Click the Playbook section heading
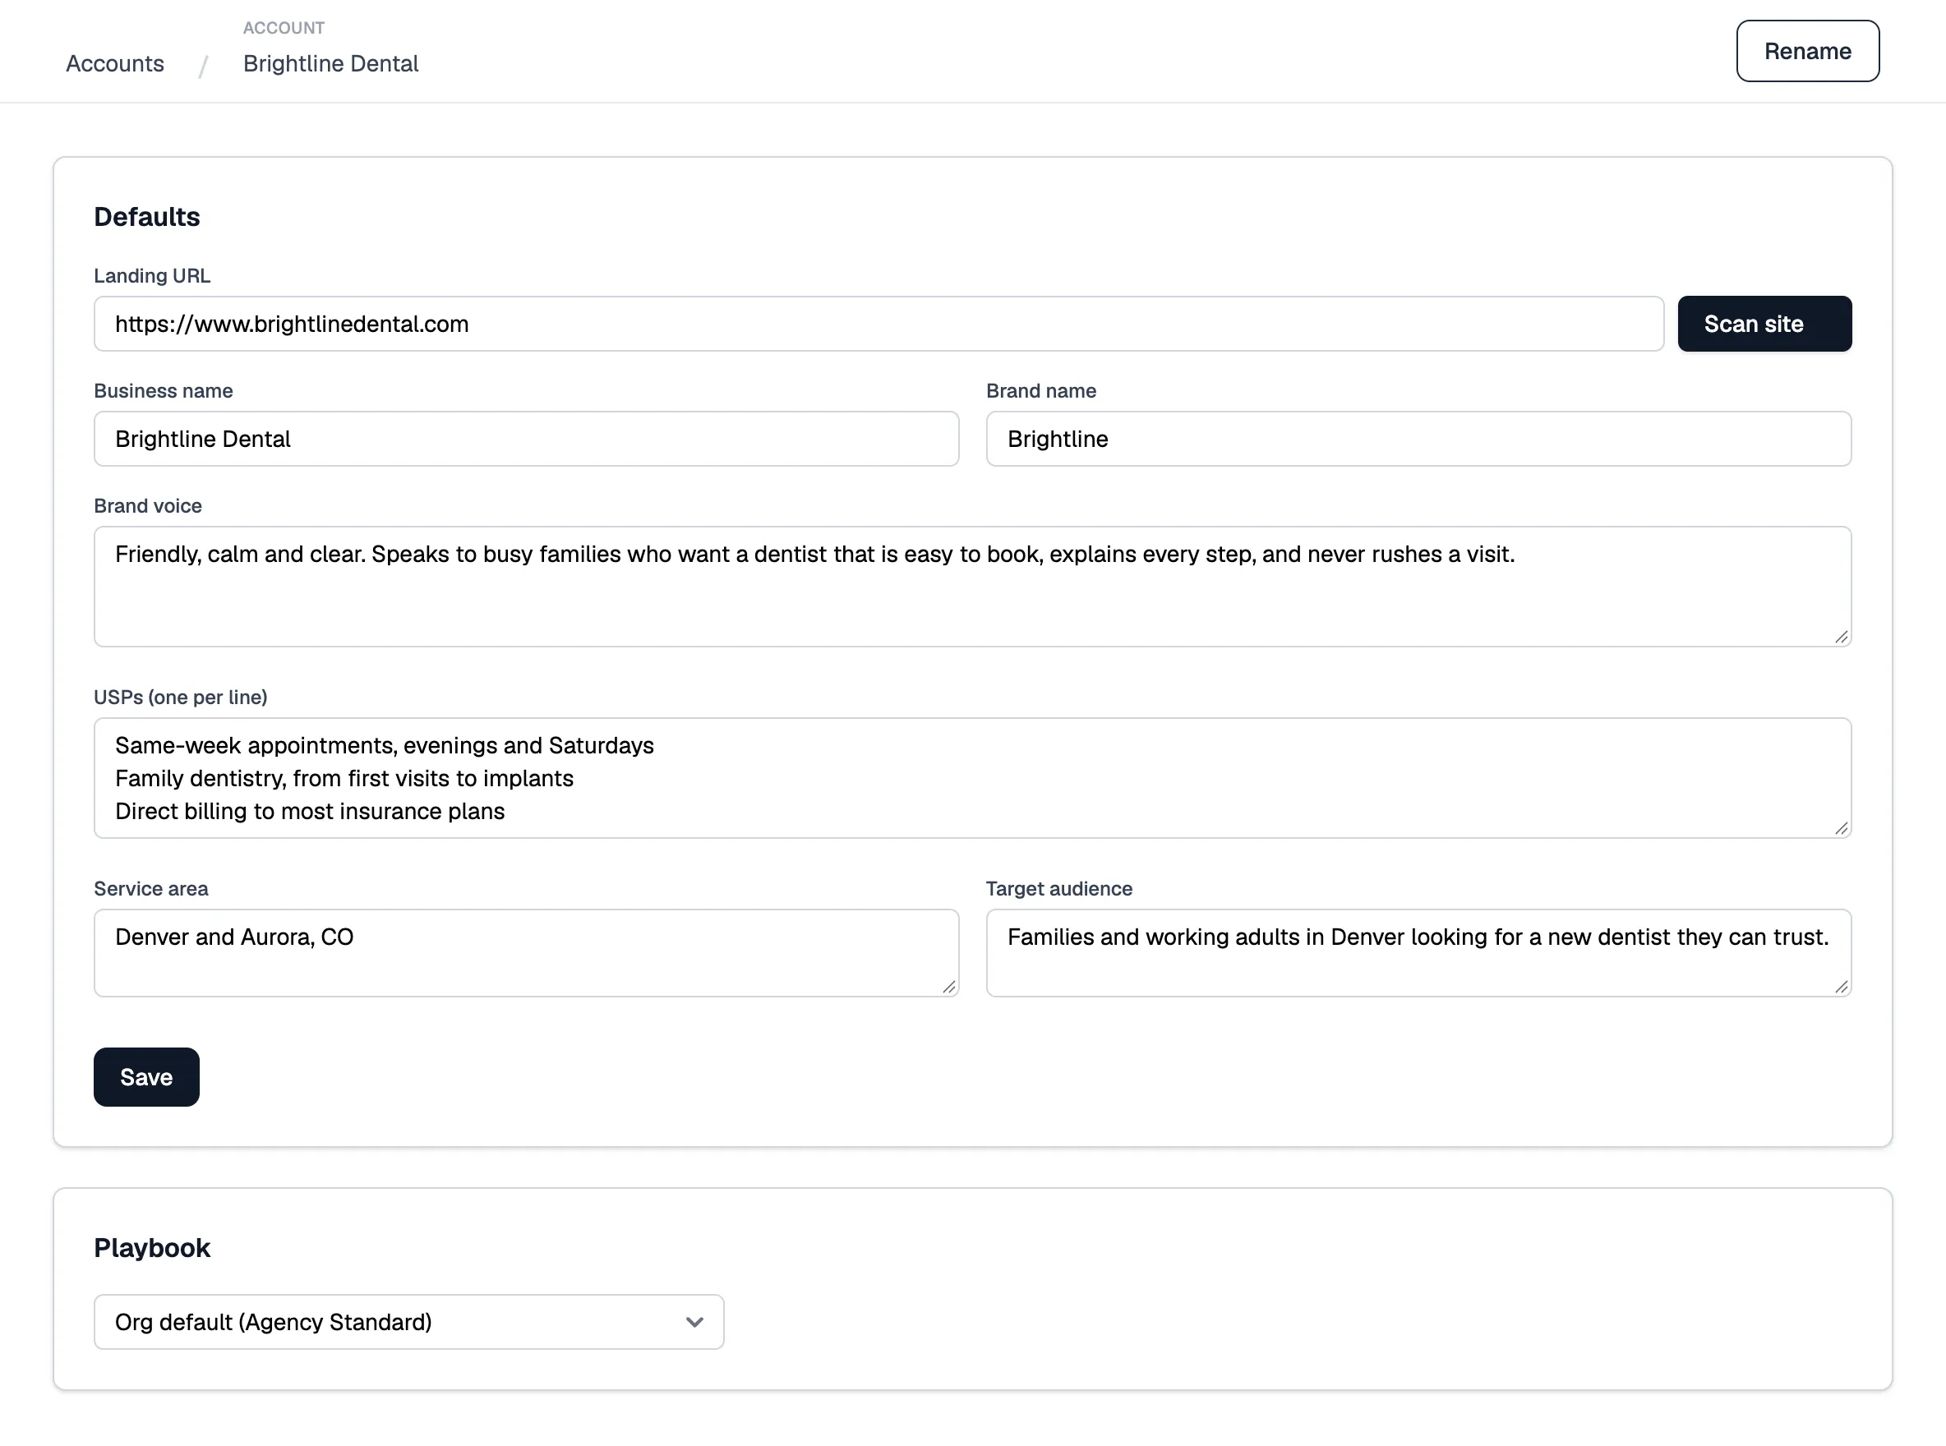This screenshot has width=1946, height=1446. coord(152,1247)
